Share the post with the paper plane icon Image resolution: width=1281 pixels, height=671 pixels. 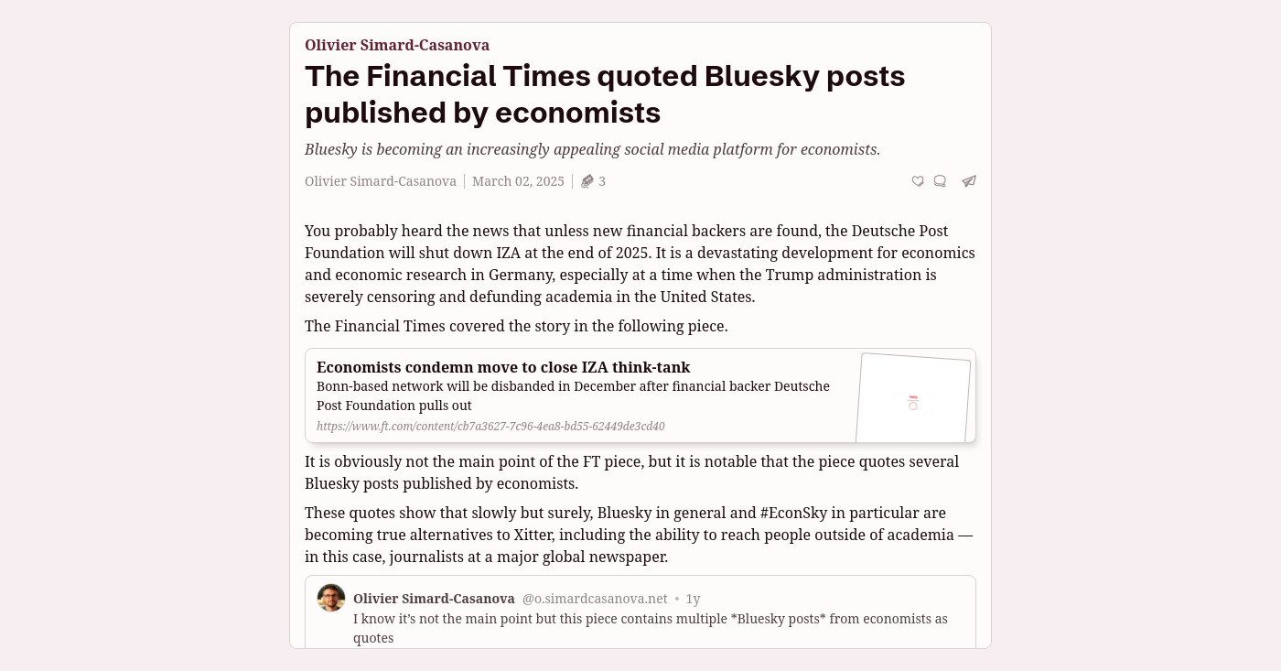pyautogui.click(x=969, y=181)
